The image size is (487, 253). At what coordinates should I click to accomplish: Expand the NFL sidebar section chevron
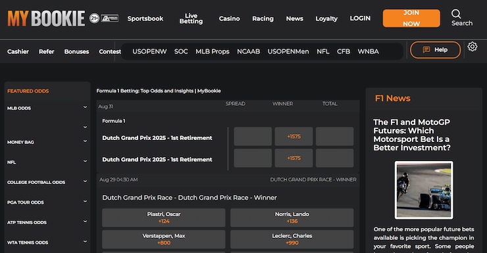[85, 161]
